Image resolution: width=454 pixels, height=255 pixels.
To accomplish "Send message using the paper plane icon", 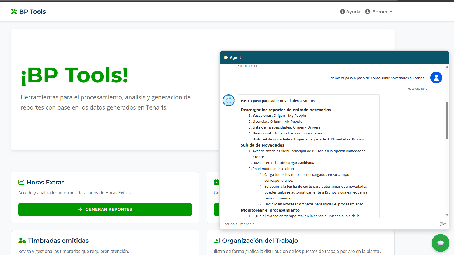I will pyautogui.click(x=443, y=224).
